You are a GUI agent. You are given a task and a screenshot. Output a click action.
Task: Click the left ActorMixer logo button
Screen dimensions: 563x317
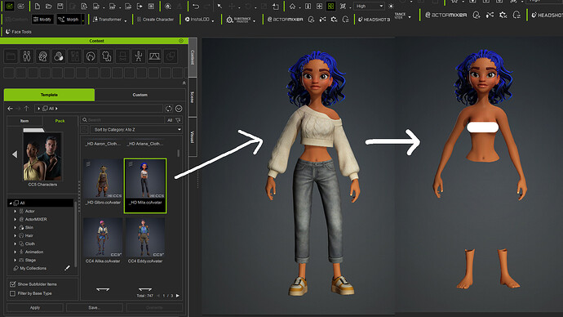285,20
